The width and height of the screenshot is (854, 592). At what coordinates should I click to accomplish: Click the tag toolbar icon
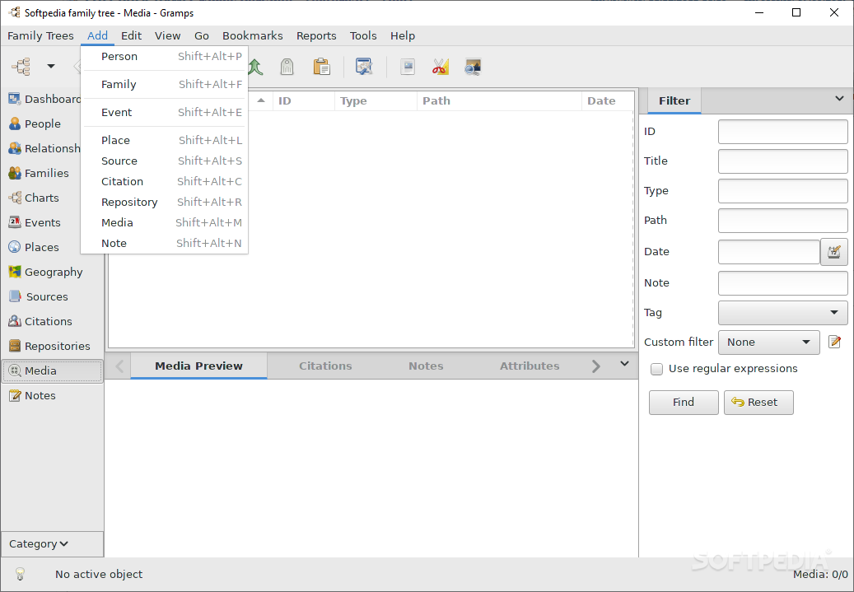[287, 67]
